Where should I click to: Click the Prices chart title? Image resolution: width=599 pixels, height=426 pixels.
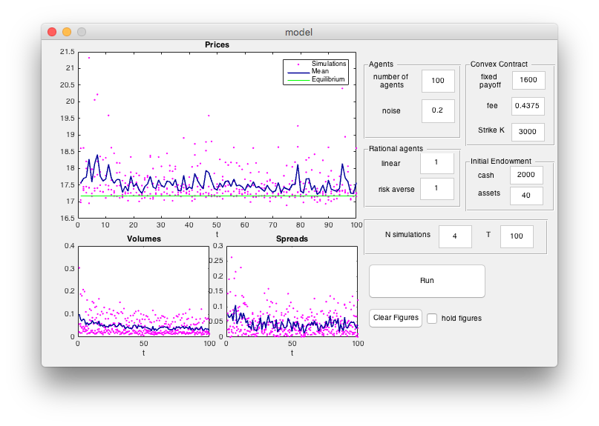[217, 44]
